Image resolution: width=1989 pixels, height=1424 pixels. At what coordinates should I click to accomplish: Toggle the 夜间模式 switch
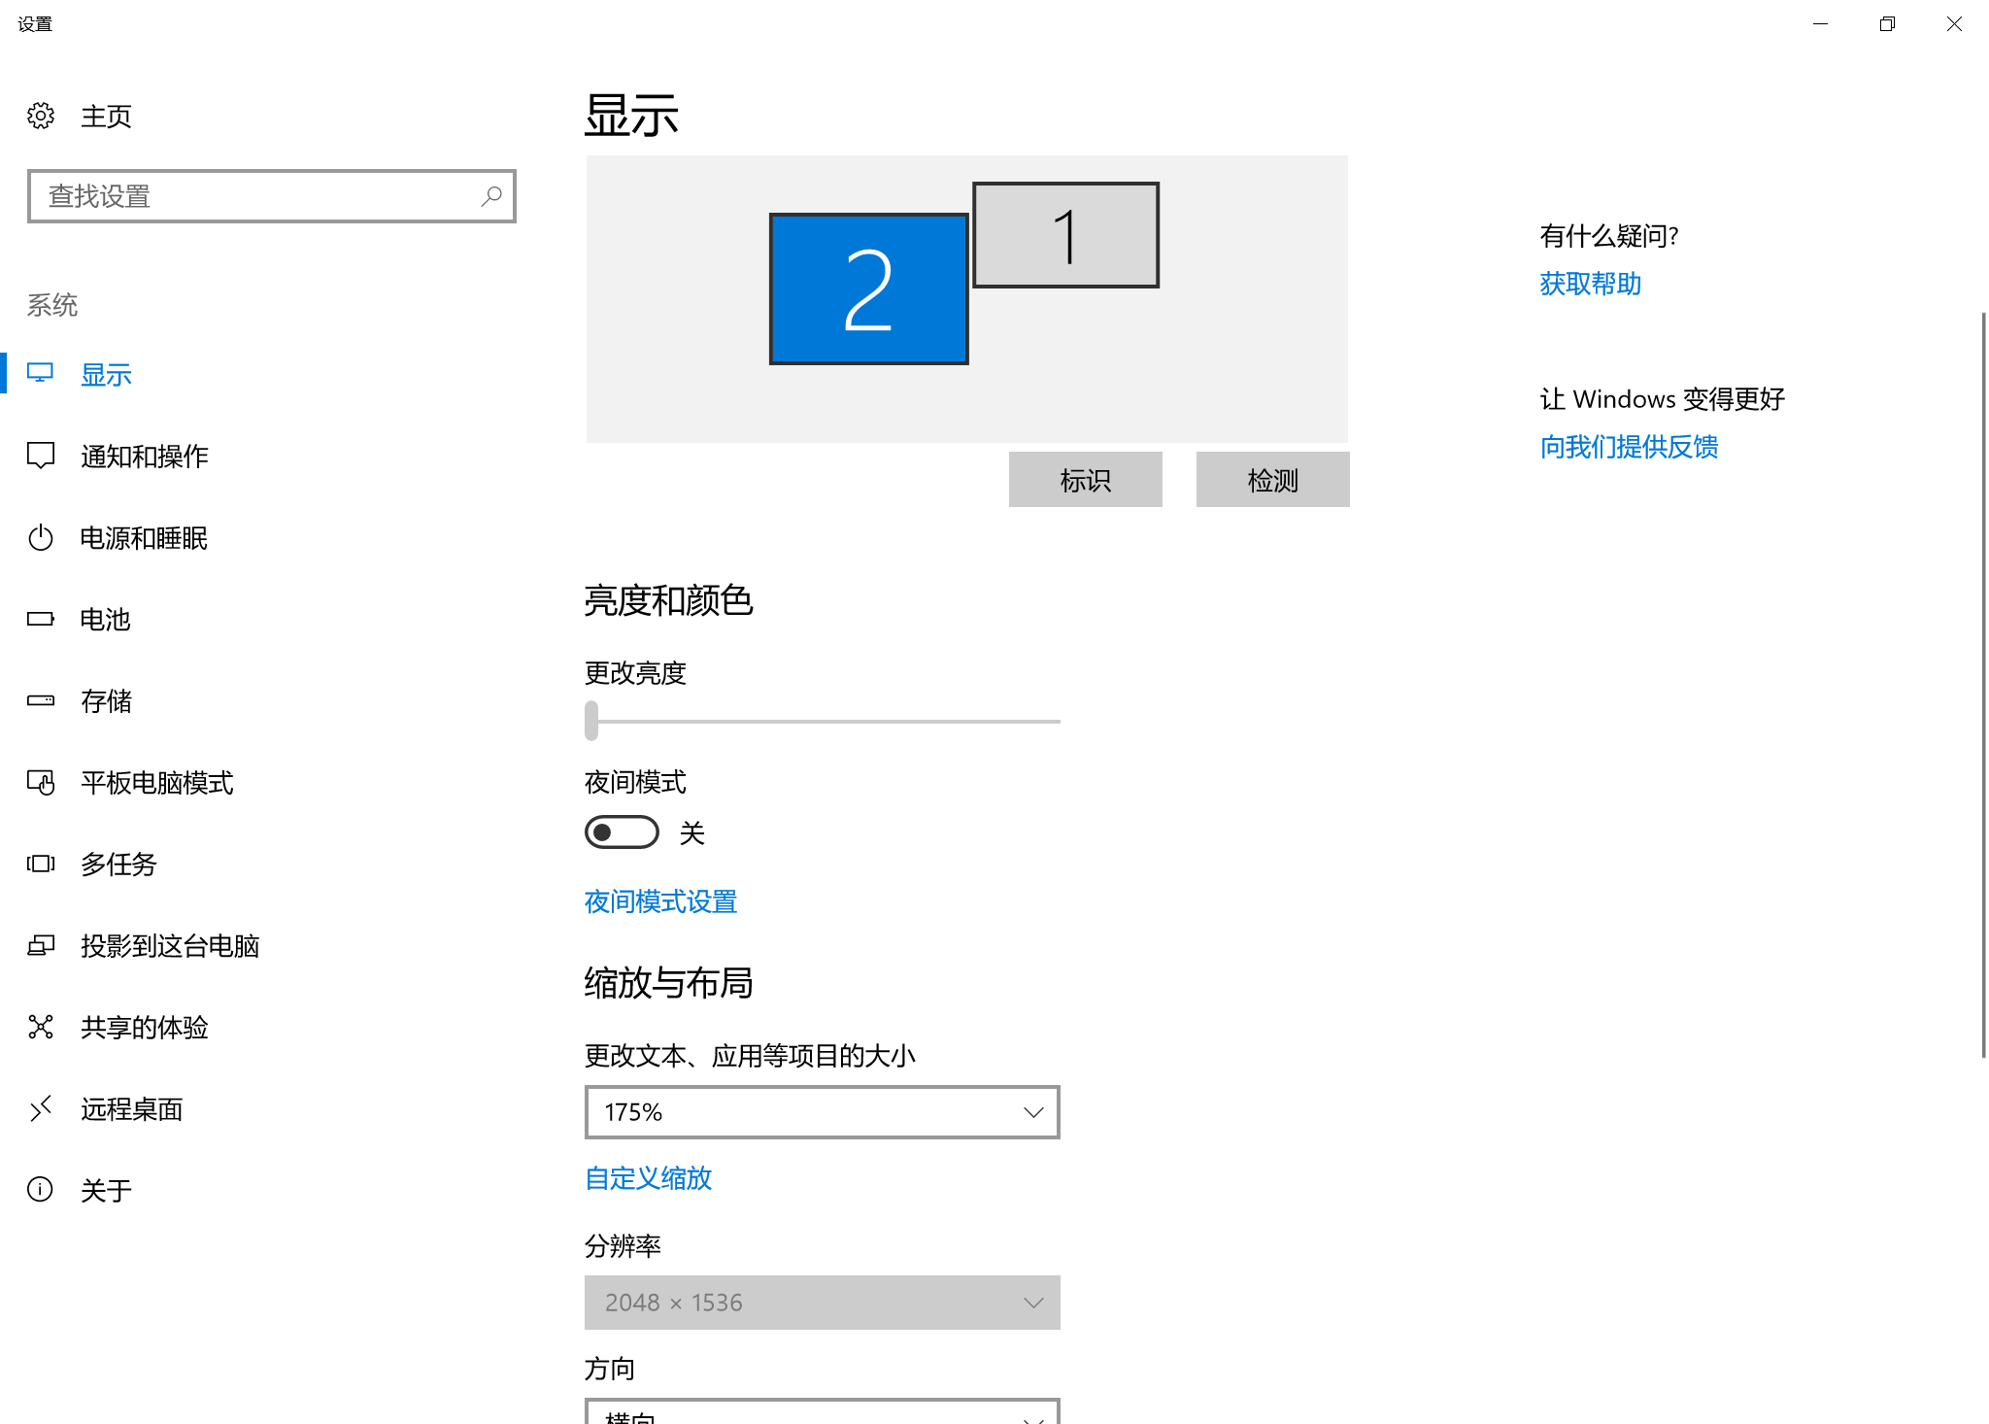tap(622, 832)
